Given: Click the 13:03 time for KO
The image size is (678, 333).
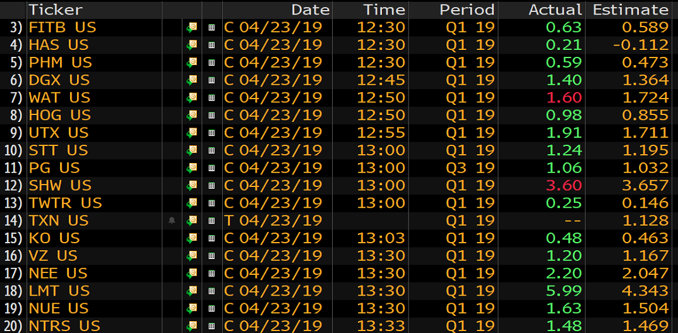Looking at the screenshot, I should coord(381,238).
